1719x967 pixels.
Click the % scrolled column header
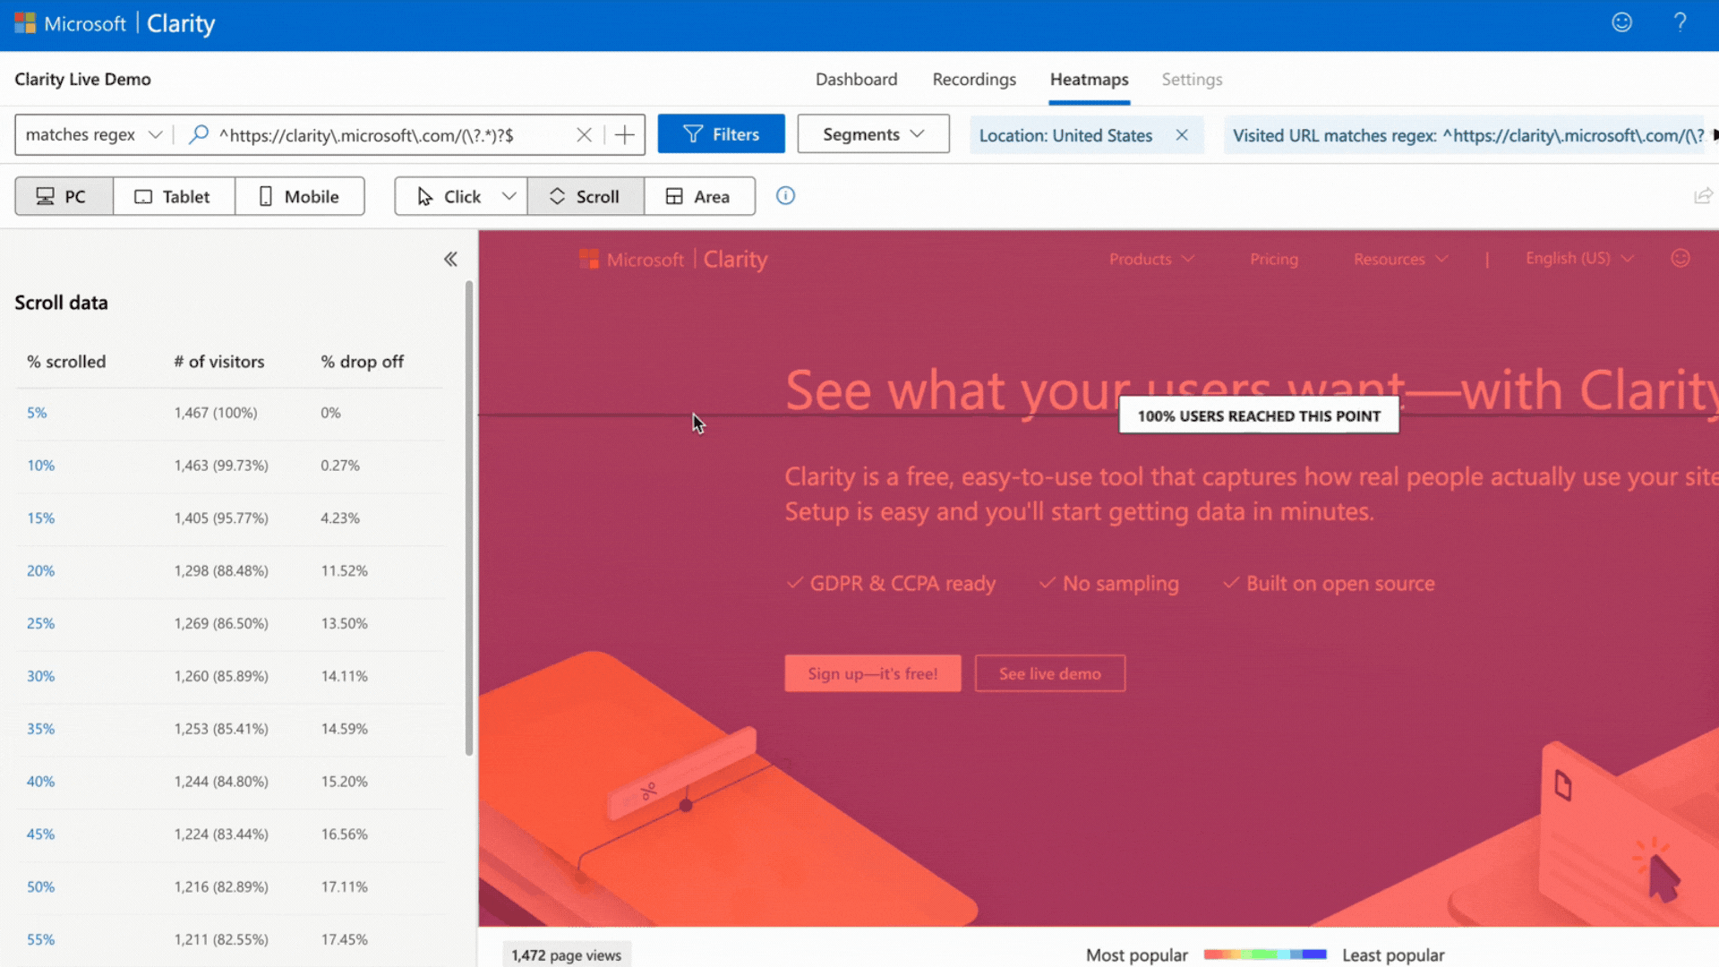66,362
